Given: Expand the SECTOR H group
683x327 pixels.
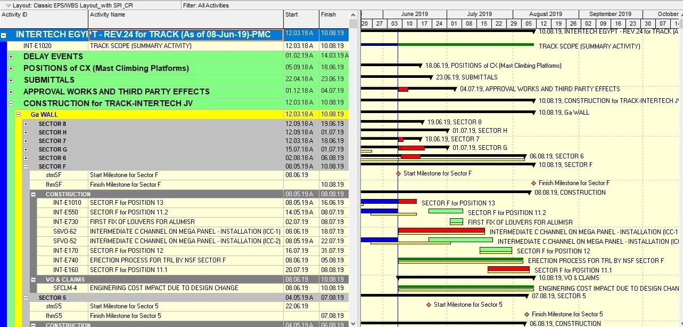Looking at the screenshot, I should tap(26, 132).
